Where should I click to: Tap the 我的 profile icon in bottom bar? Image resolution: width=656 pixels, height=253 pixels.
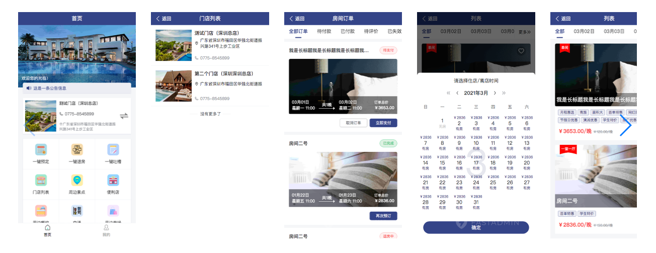[106, 228]
